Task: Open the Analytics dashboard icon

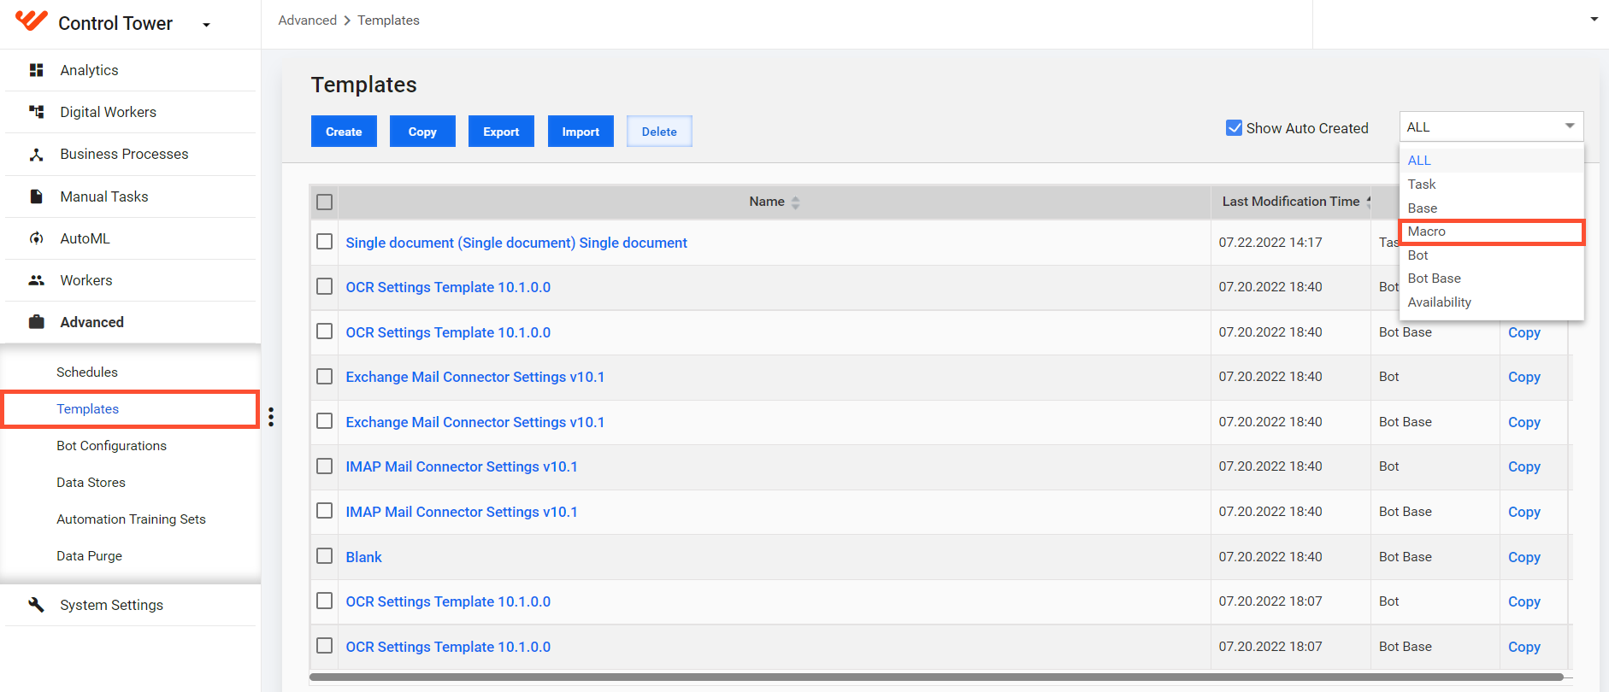Action: pyautogui.click(x=36, y=70)
